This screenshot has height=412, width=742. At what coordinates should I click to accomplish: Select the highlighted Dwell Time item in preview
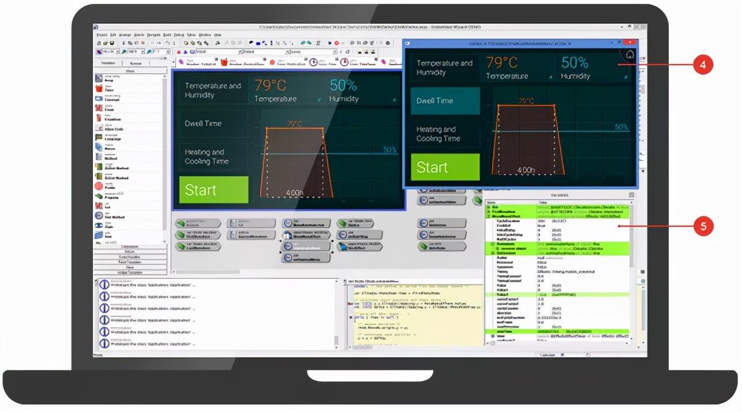point(445,101)
